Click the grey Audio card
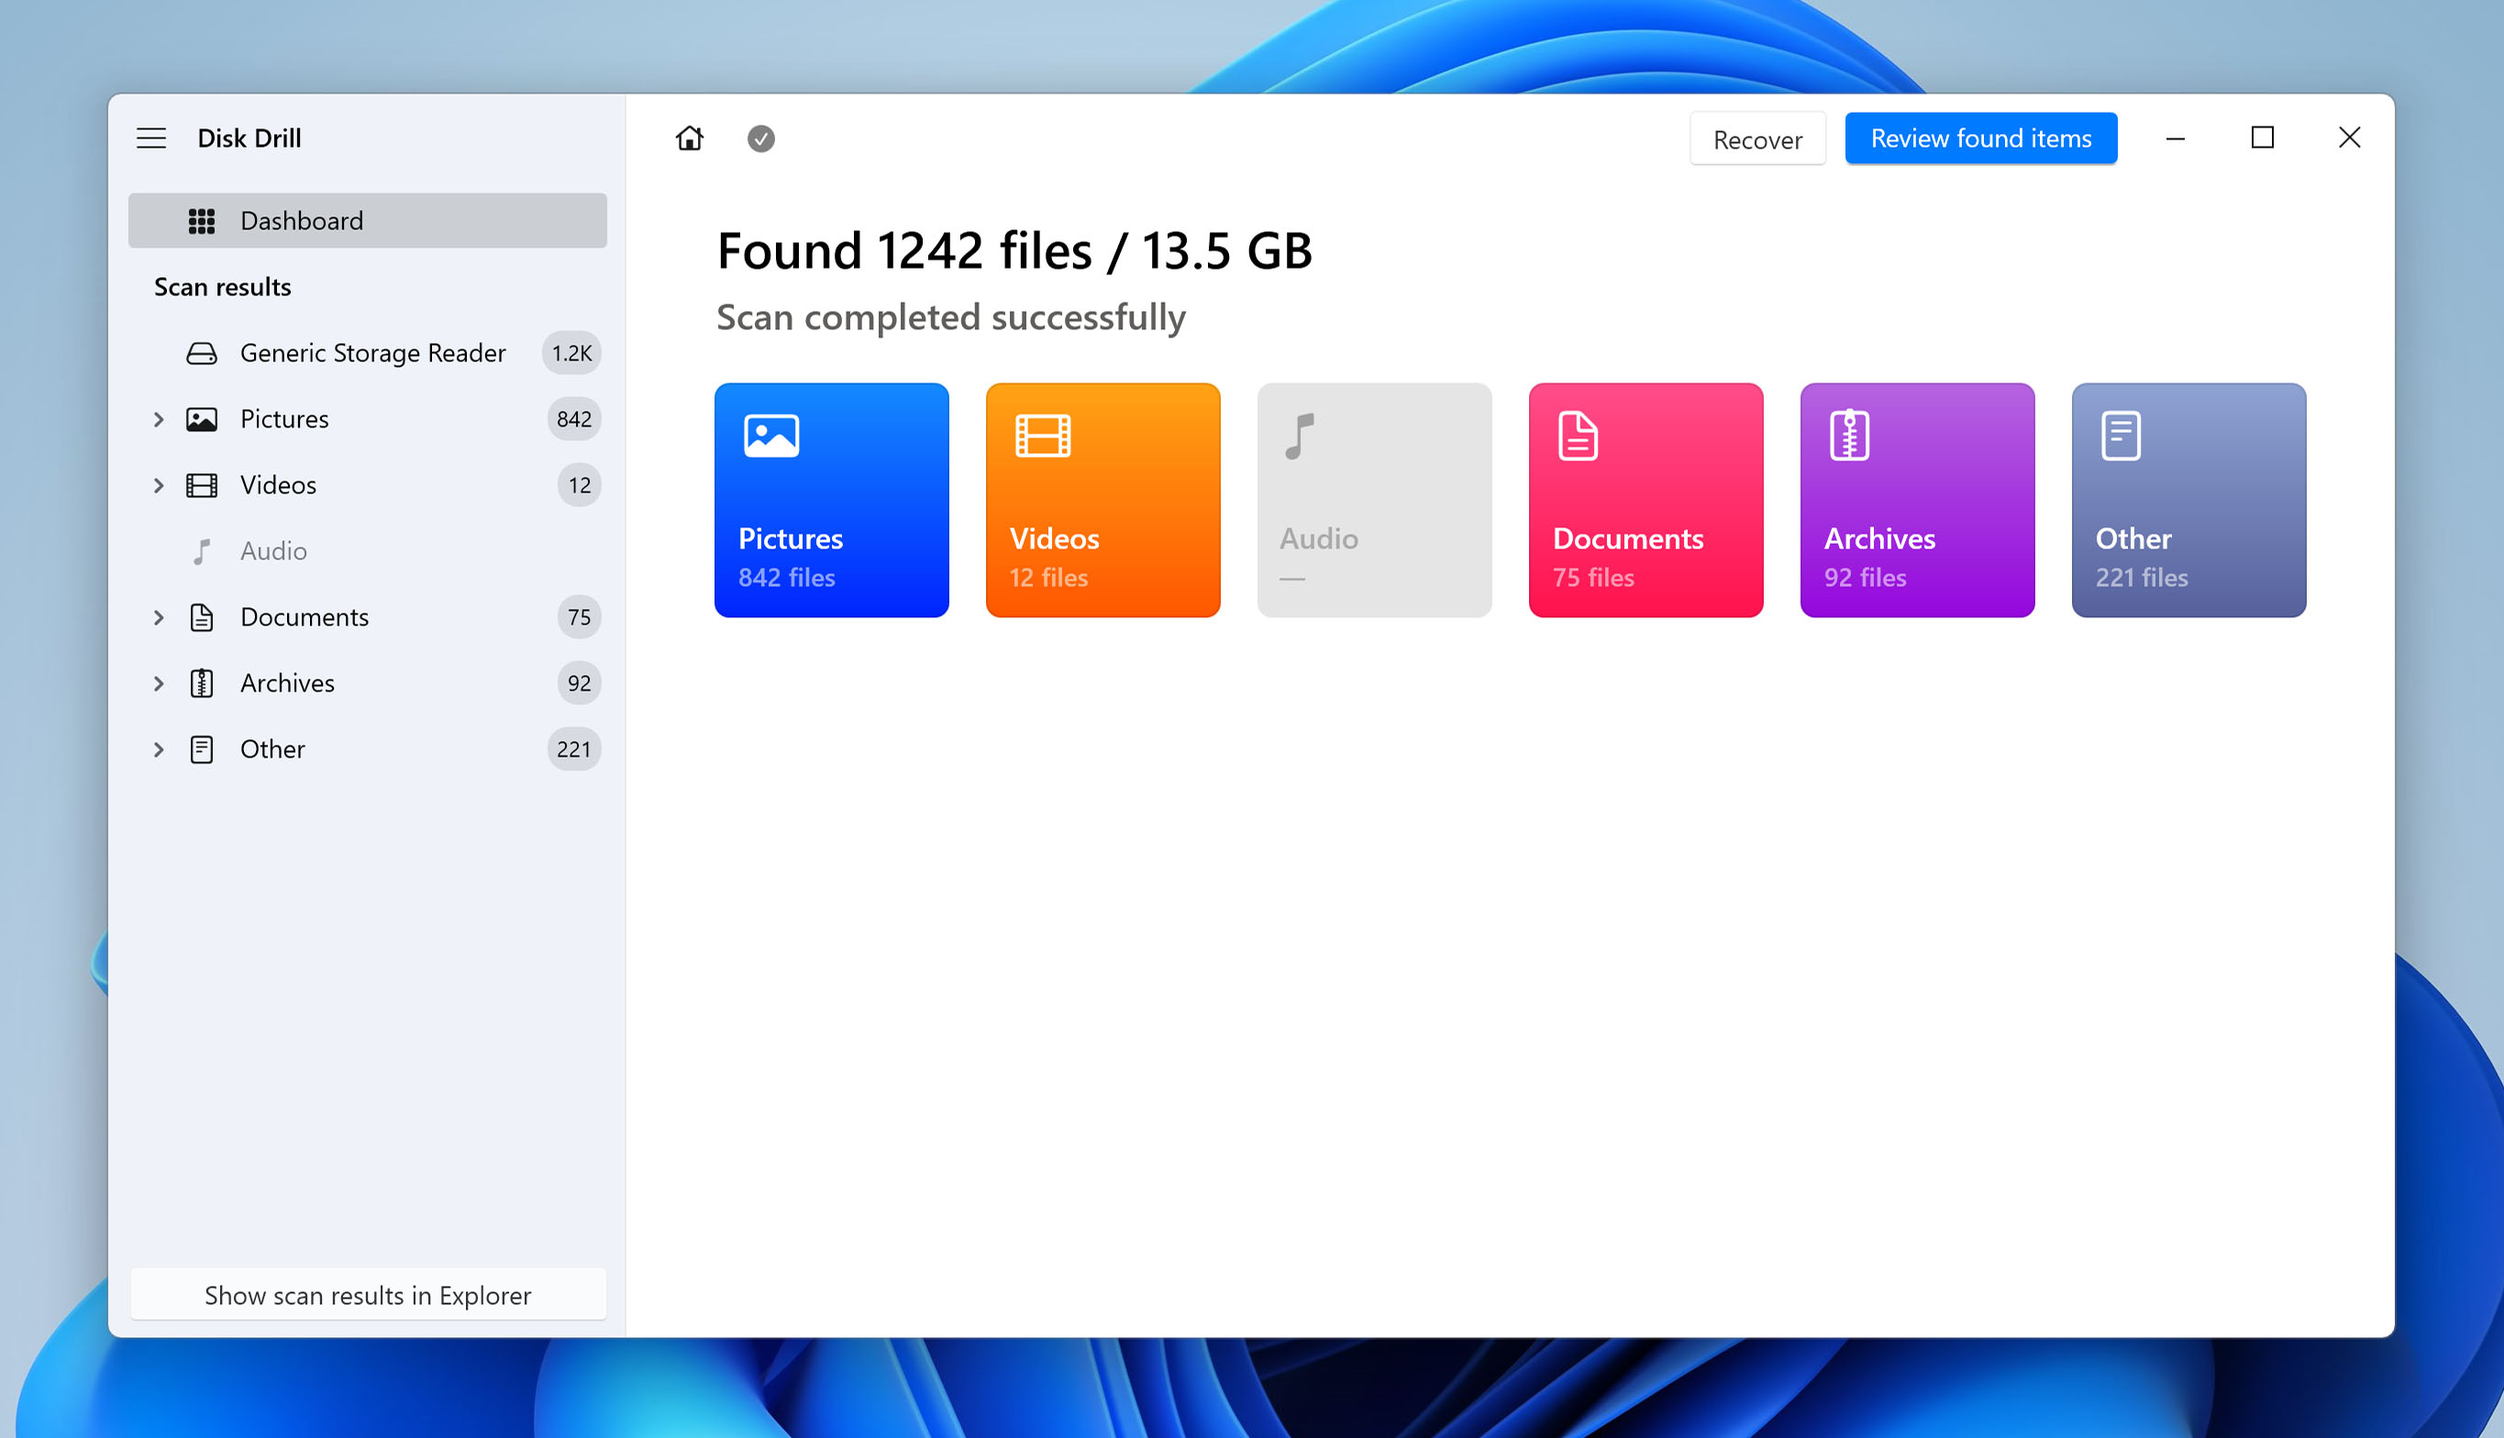 click(1374, 501)
